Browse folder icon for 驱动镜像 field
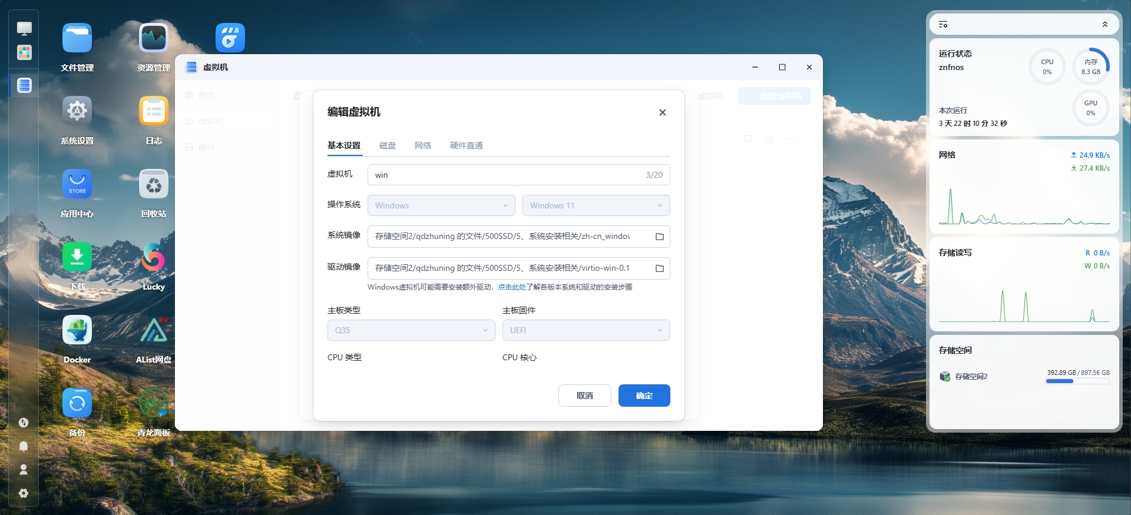 pyautogui.click(x=659, y=268)
